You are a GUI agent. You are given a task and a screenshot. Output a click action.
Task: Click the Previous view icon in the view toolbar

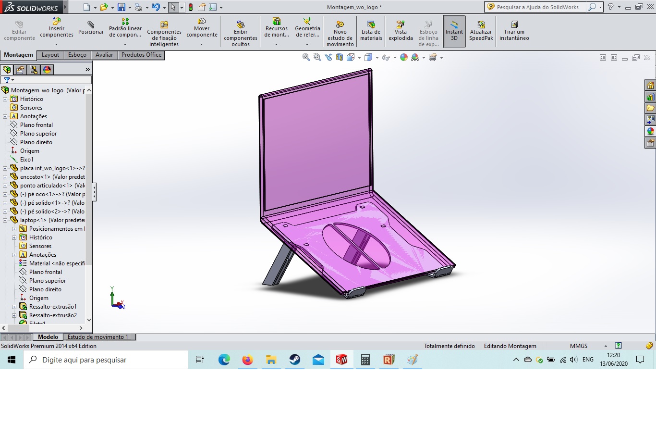click(328, 57)
